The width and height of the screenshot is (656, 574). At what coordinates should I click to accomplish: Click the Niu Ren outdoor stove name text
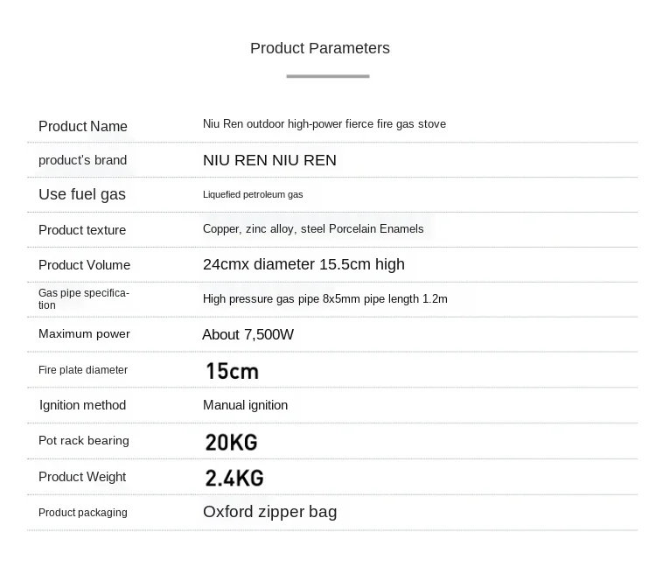tap(325, 124)
